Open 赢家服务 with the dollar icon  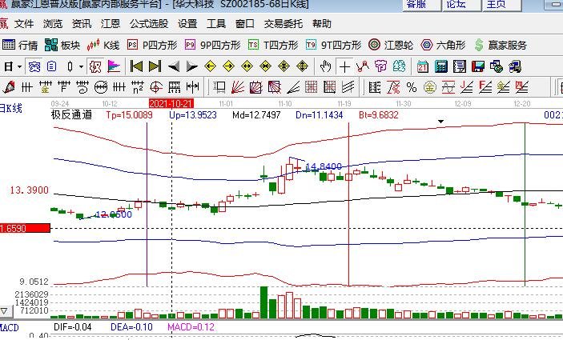pyautogui.click(x=501, y=45)
